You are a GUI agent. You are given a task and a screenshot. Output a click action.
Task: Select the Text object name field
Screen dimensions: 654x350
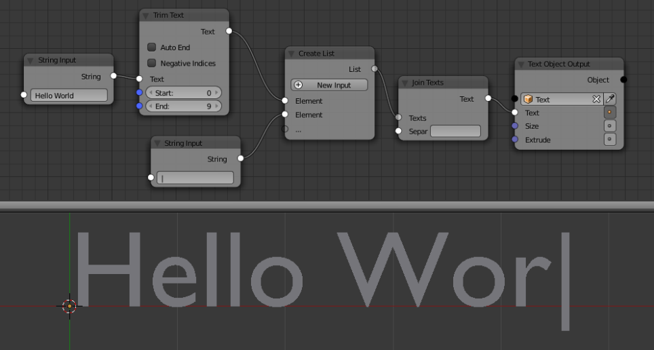click(x=562, y=99)
